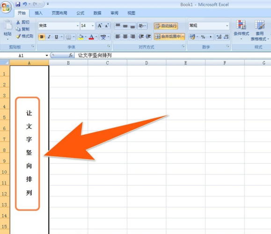Image resolution: width=271 pixels, height=234 pixels.
Task: Increase decimal places
Action: [219, 37]
